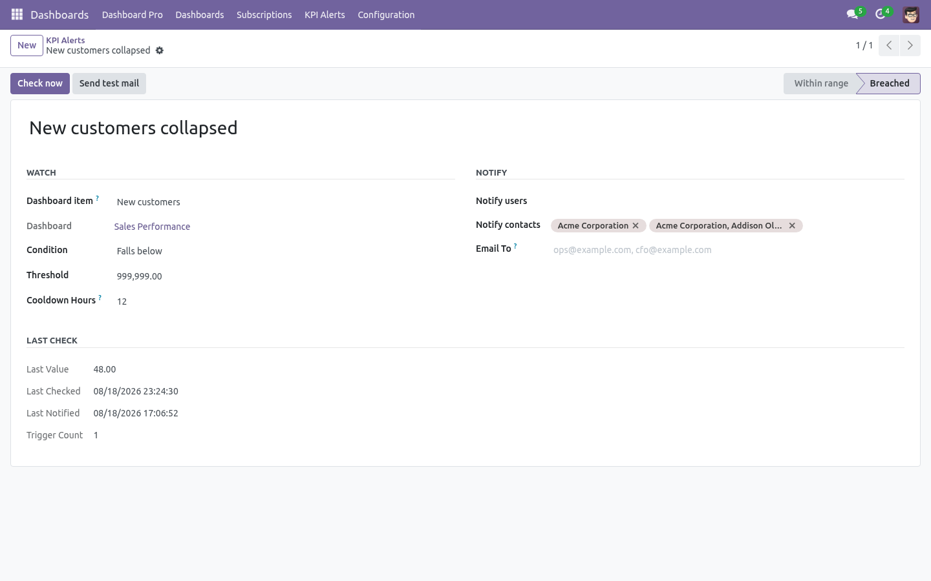Screen dimensions: 931x581
Task: Open the Condition dropdown Falls below
Action: tap(284, 251)
